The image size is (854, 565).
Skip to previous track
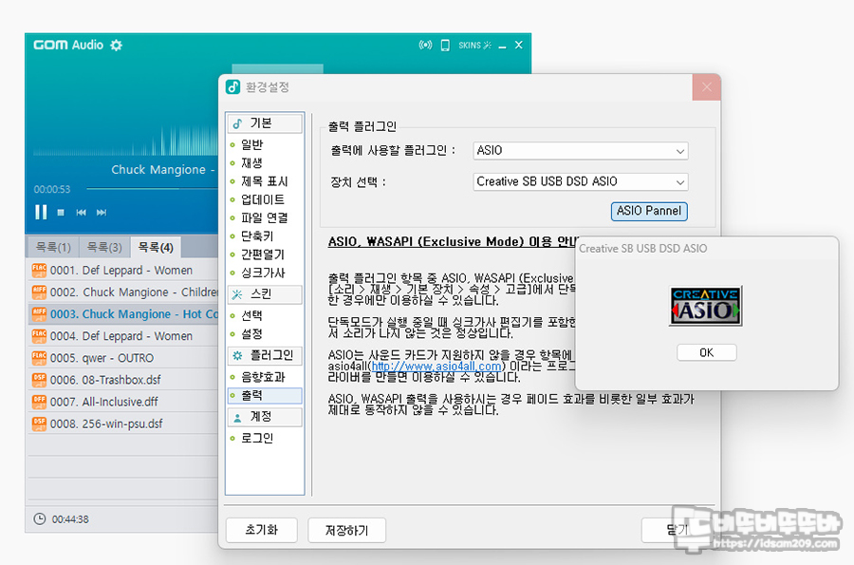coord(82,213)
